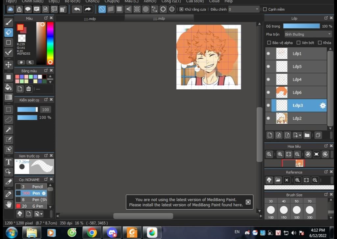Enable Bảo vệ alpha checkbox
This screenshot has height=239, width=337.
click(269, 43)
